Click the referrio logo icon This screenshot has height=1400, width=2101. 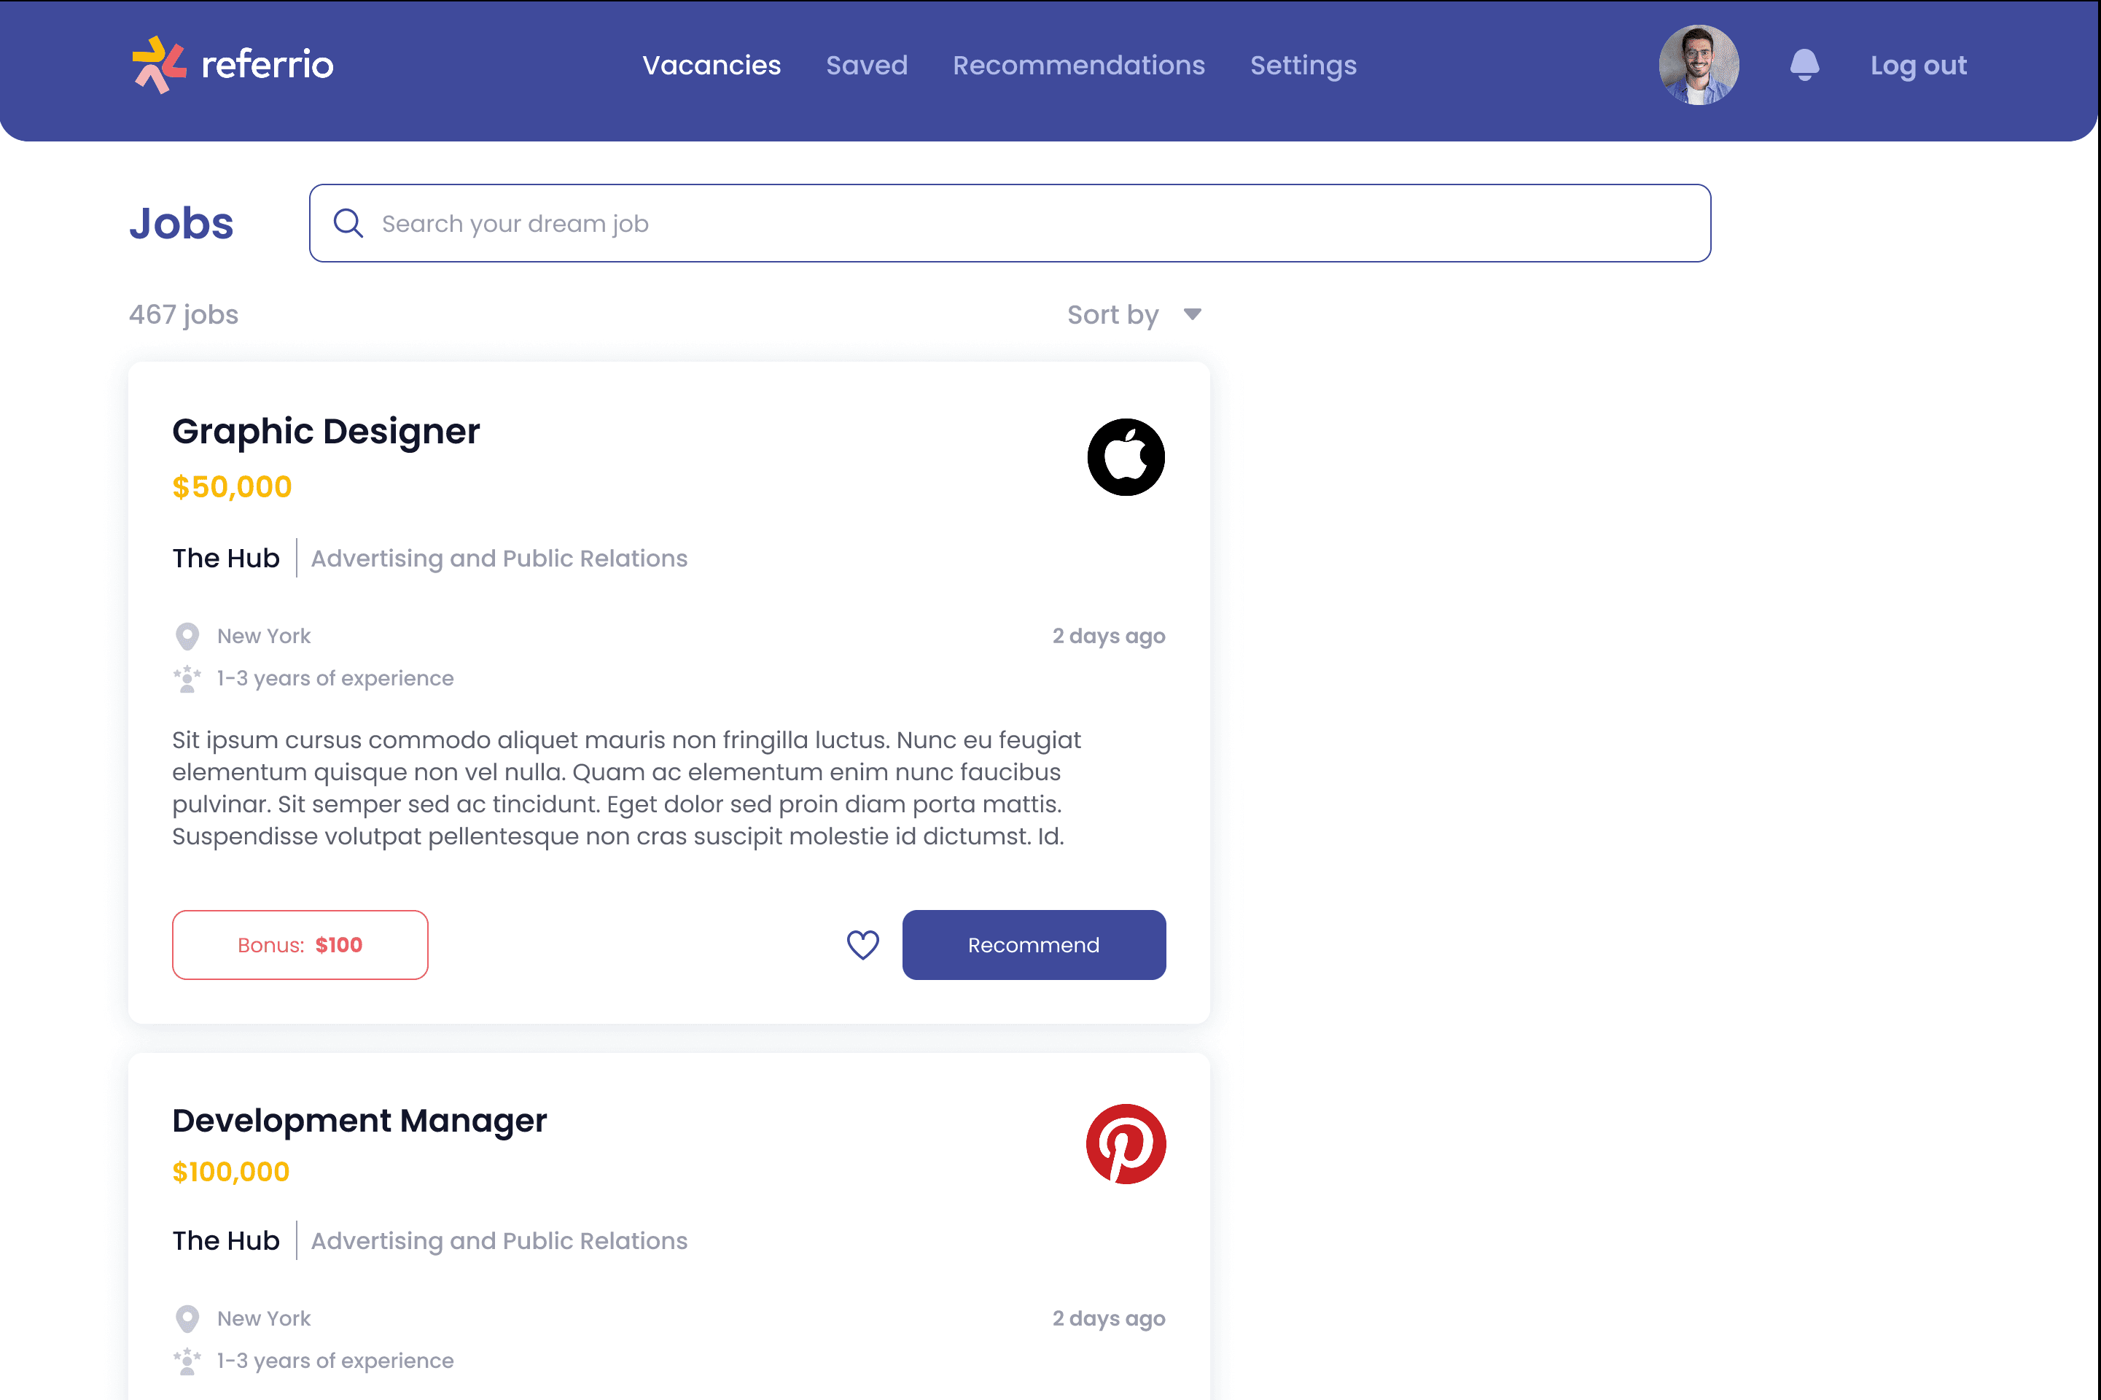pos(159,63)
